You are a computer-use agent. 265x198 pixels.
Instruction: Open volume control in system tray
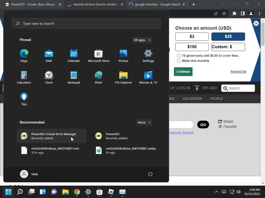coord(238,192)
